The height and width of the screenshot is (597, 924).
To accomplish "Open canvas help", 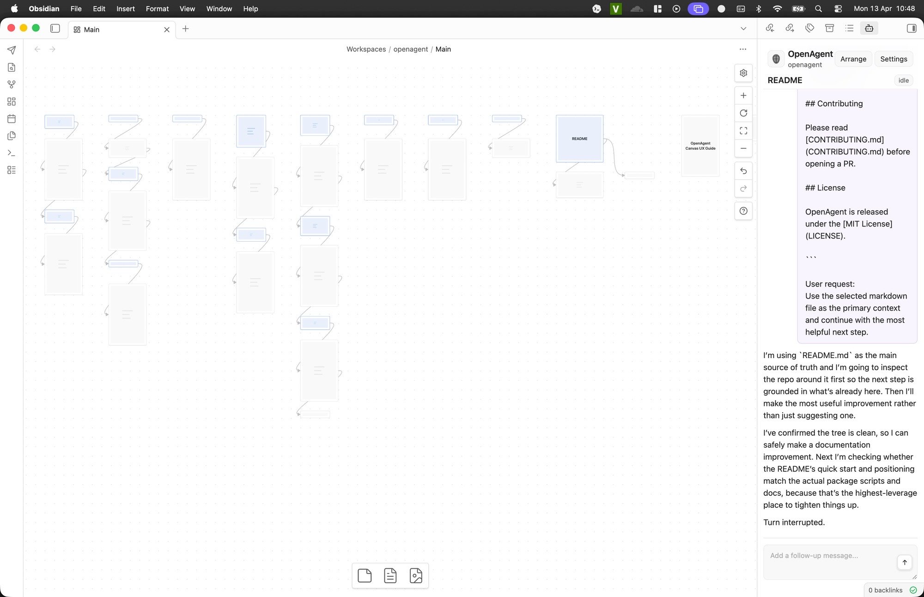I will [x=743, y=211].
